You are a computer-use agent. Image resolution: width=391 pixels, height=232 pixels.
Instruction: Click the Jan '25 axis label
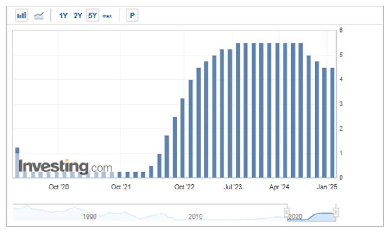coord(327,187)
